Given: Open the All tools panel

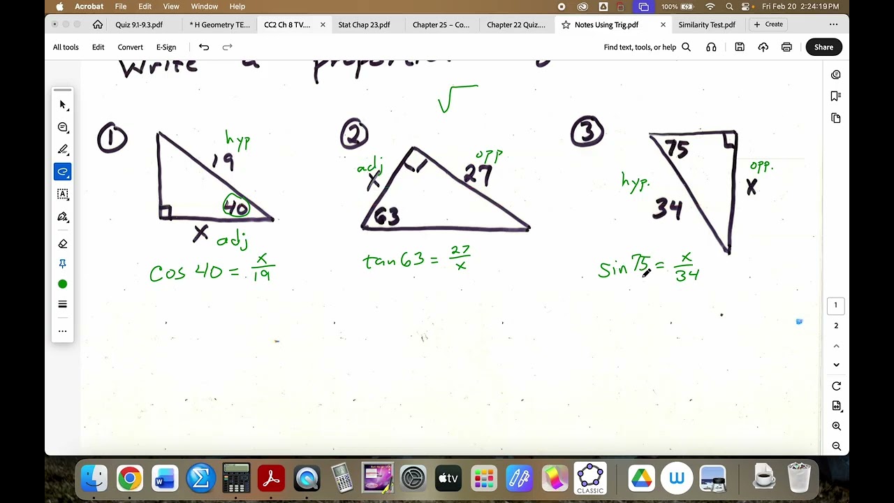Looking at the screenshot, I should (x=66, y=47).
